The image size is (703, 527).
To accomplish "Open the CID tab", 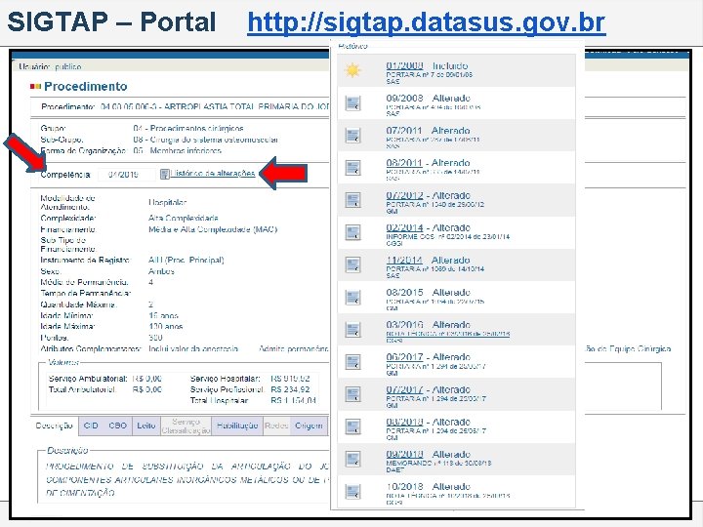I will click(x=91, y=426).
